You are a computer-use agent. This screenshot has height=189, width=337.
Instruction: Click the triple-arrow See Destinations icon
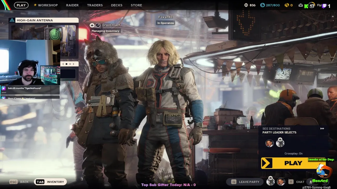click(x=322, y=129)
